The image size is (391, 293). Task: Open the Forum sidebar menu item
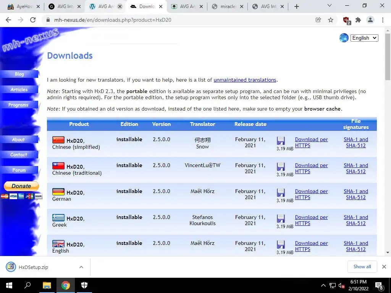click(x=19, y=170)
